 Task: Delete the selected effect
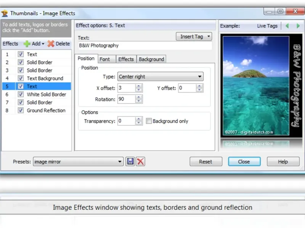[x=59, y=44]
